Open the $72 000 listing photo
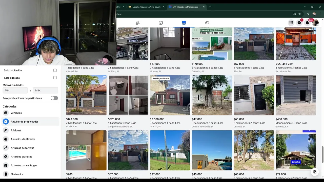 pos(296,150)
